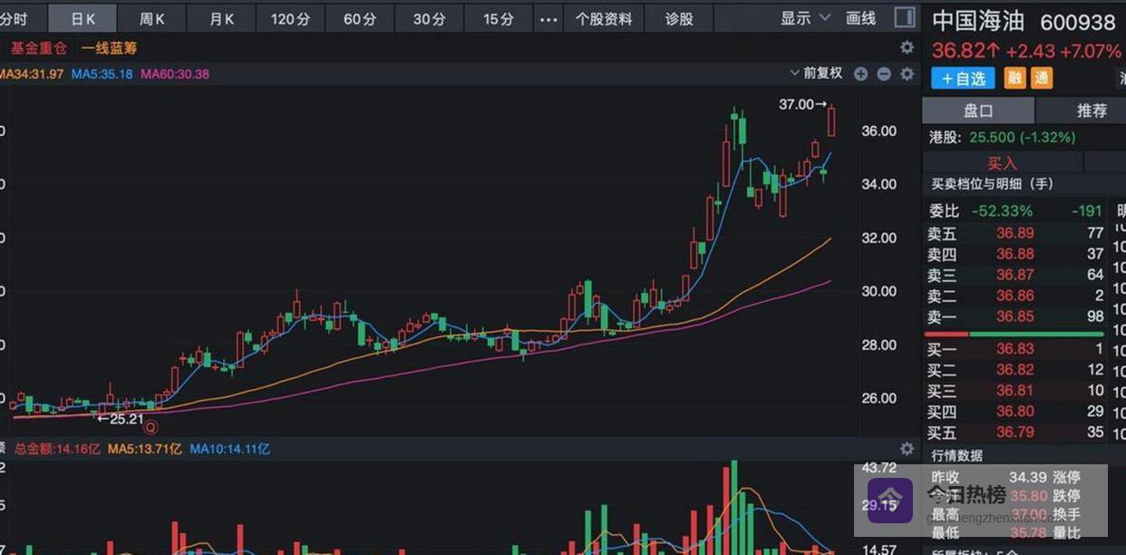Zoom in chart with plus icon

point(860,74)
